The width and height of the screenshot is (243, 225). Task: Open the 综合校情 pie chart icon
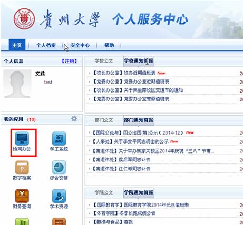[59, 167]
